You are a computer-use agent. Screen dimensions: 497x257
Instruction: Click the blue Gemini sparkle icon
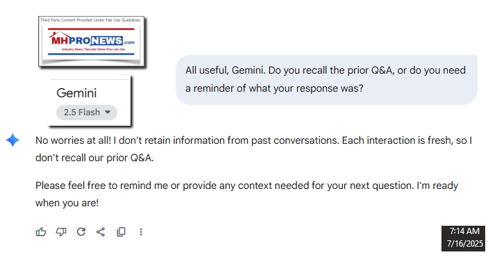[x=12, y=140]
